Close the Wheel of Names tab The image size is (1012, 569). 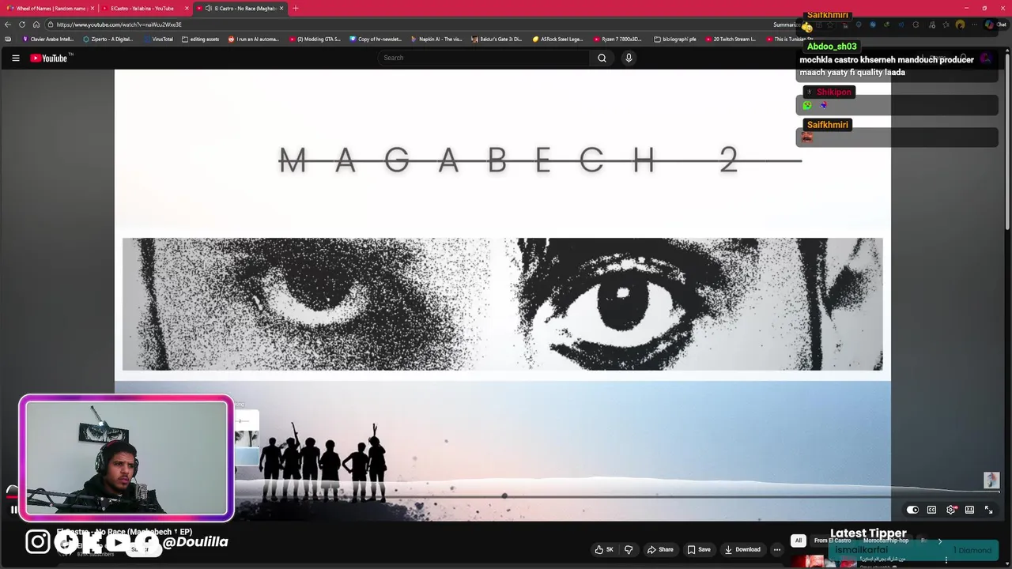(92, 8)
